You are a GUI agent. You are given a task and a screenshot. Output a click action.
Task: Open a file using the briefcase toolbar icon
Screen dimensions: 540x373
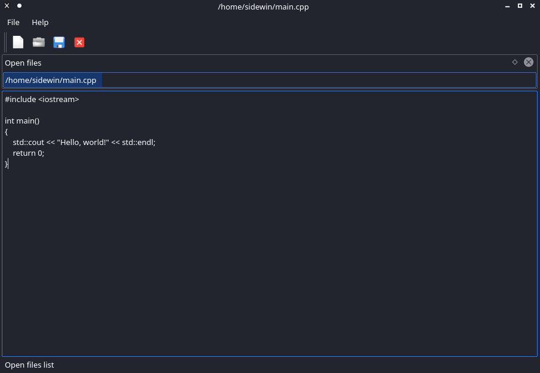pyautogui.click(x=39, y=42)
